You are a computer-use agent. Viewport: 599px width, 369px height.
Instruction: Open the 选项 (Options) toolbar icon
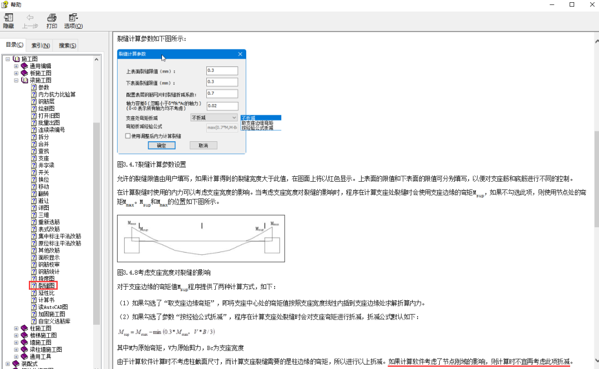pos(73,20)
